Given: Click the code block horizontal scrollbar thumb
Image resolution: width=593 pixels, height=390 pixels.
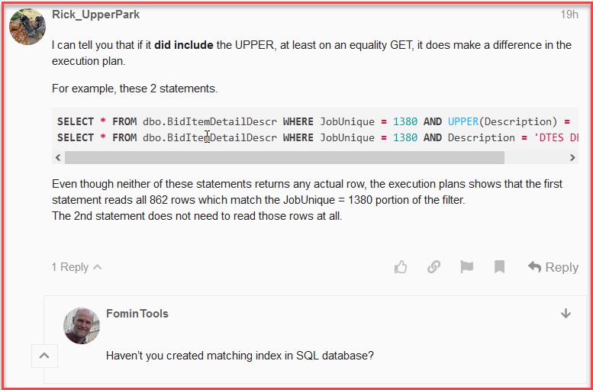Looking at the screenshot, I should [x=284, y=157].
